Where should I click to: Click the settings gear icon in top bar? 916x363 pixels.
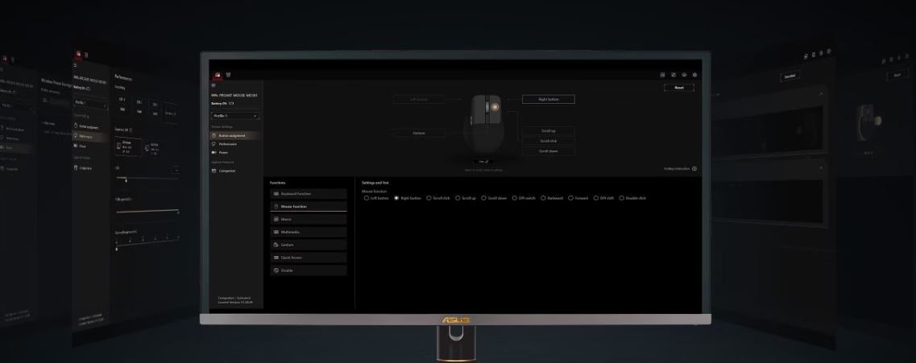pyautogui.click(x=694, y=75)
